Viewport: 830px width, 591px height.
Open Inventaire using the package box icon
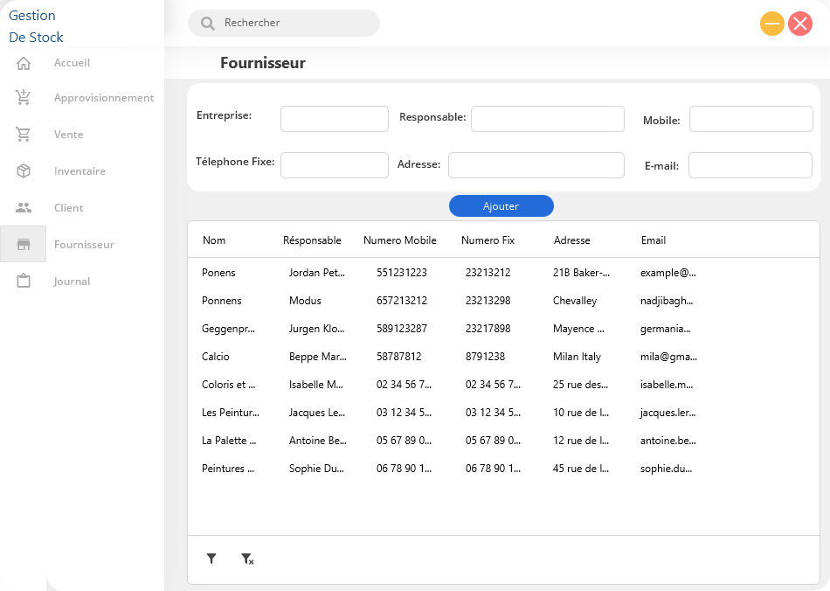[24, 170]
